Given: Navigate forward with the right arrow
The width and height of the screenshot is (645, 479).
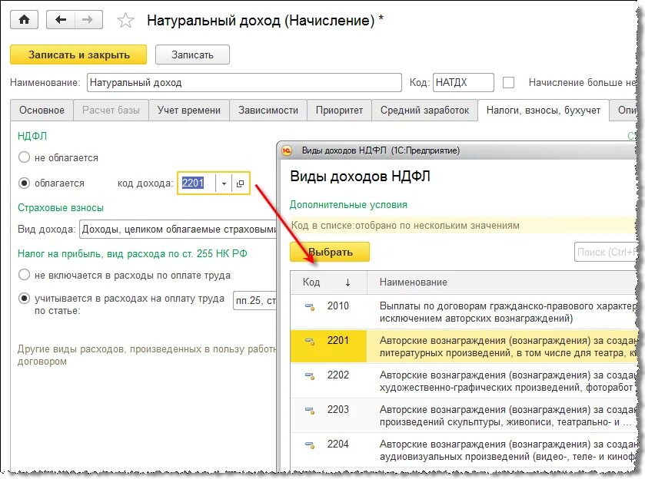Looking at the screenshot, I should coord(88,20).
